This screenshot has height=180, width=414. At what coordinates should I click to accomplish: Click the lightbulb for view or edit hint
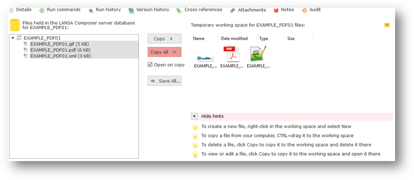point(195,155)
